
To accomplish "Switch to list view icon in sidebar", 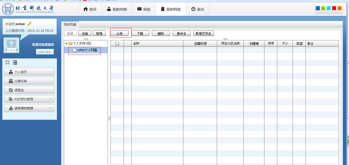I will [15, 62].
